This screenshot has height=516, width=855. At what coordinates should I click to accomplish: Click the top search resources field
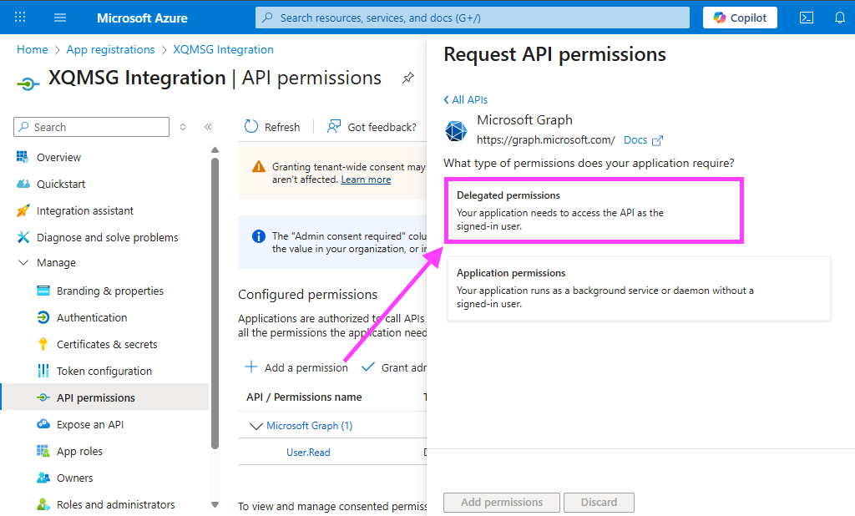(x=473, y=18)
